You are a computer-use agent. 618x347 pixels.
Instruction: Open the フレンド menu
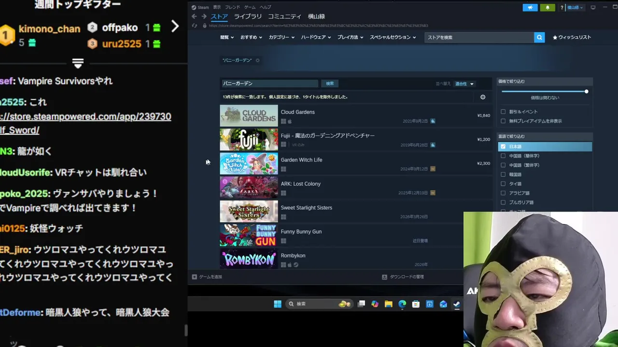tap(232, 7)
